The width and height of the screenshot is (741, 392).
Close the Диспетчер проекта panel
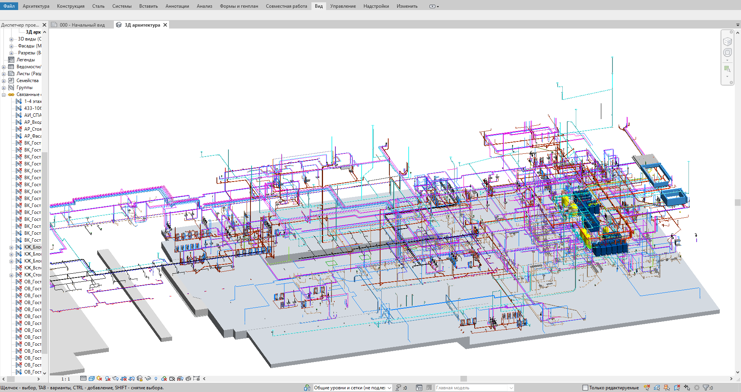pos(44,25)
